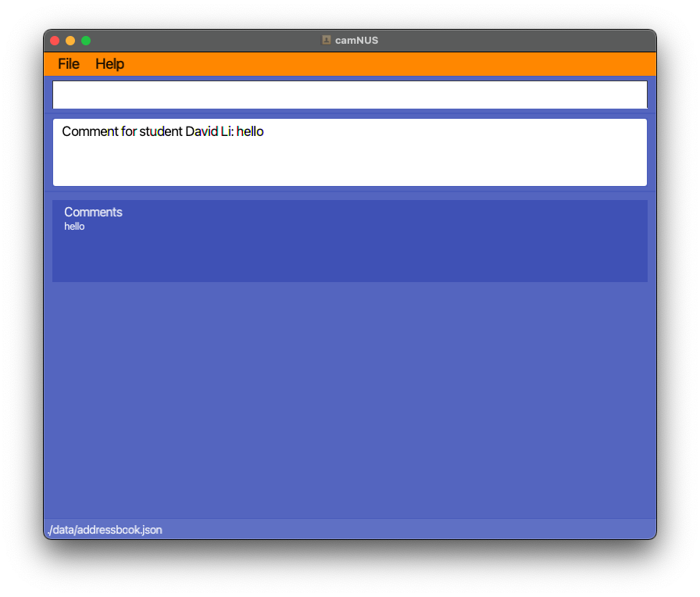This screenshot has height=597, width=700.
Task: Open the File menu
Action: 68,64
